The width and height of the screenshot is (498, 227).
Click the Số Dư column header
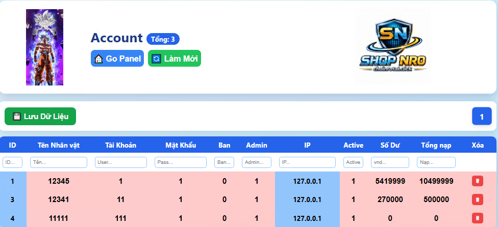[x=390, y=146]
